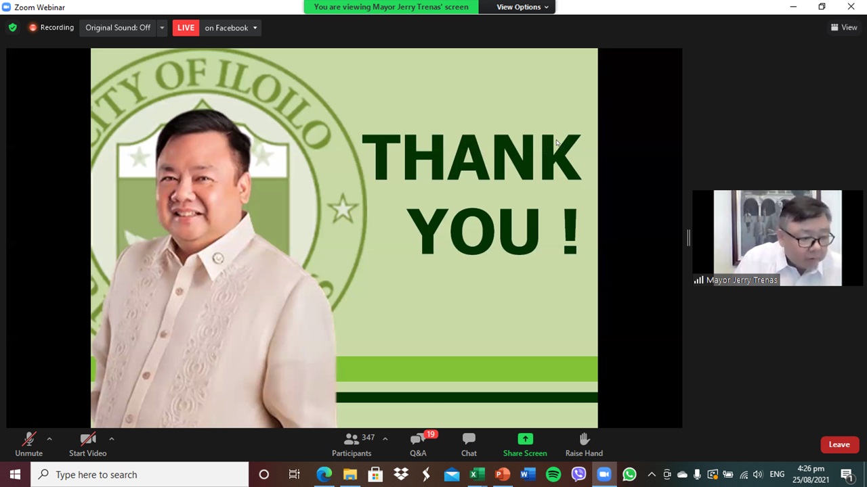Click the red Leave button

tap(839, 444)
